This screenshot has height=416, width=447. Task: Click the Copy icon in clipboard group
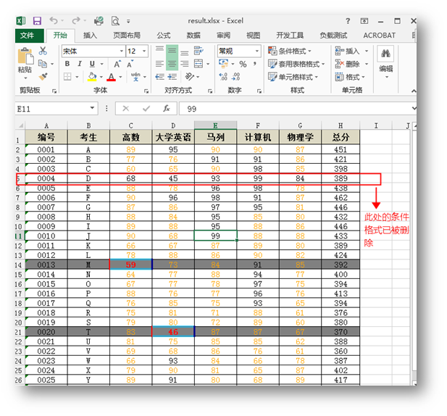[x=43, y=64]
